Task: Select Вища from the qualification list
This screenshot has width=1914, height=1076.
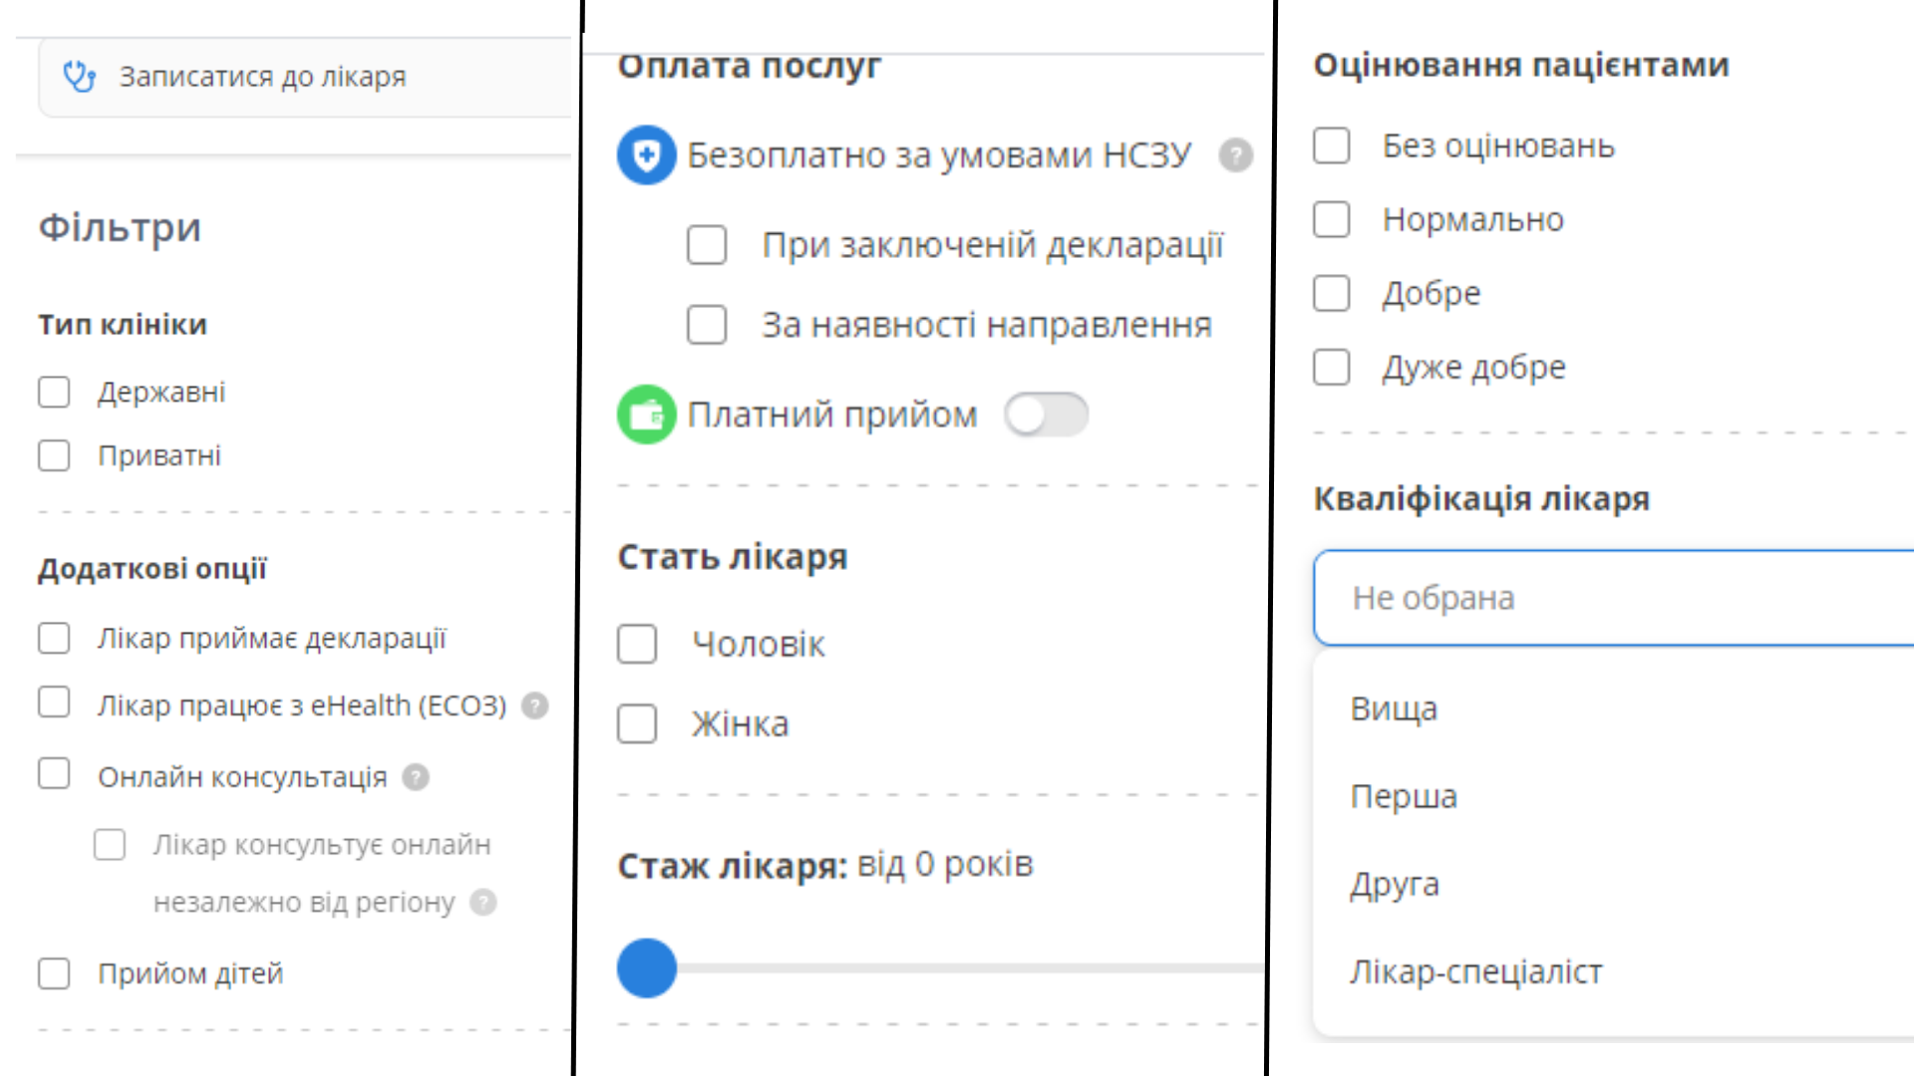Action: coord(1393,708)
